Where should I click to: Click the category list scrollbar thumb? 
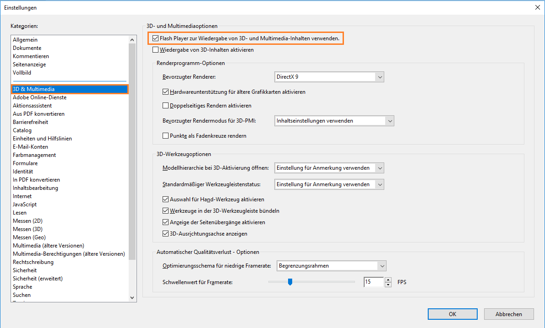pyautogui.click(x=132, y=152)
